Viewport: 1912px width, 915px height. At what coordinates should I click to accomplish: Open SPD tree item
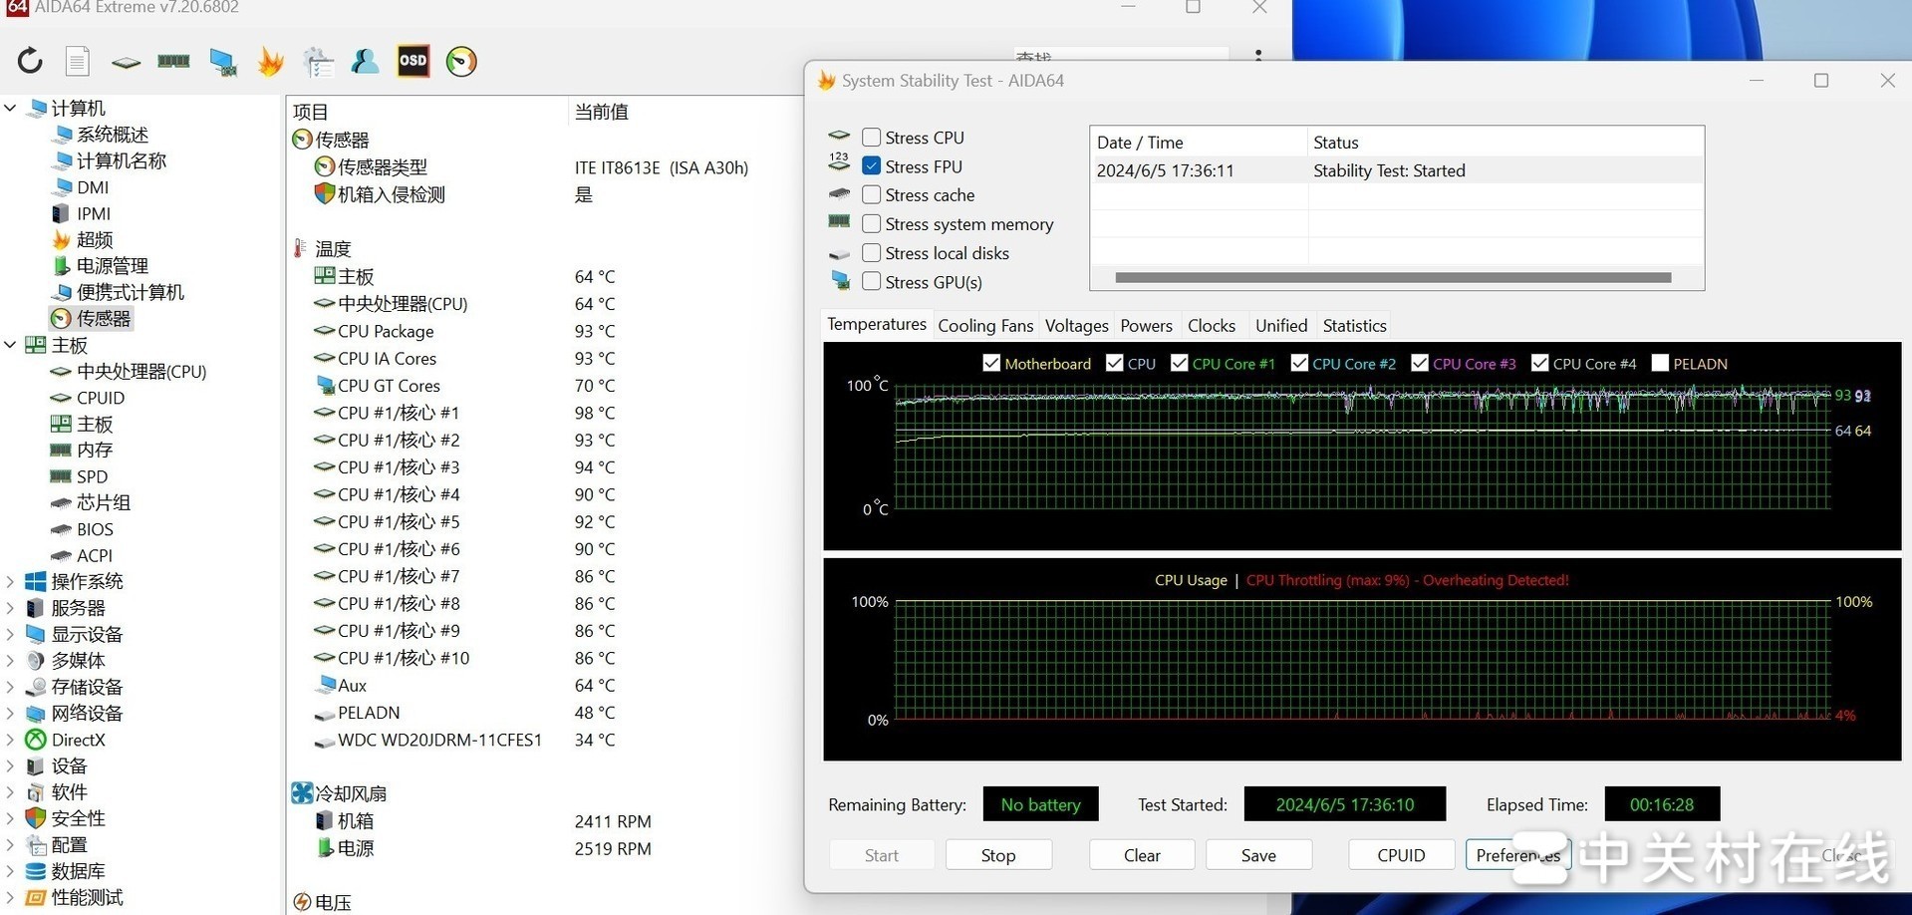[92, 476]
